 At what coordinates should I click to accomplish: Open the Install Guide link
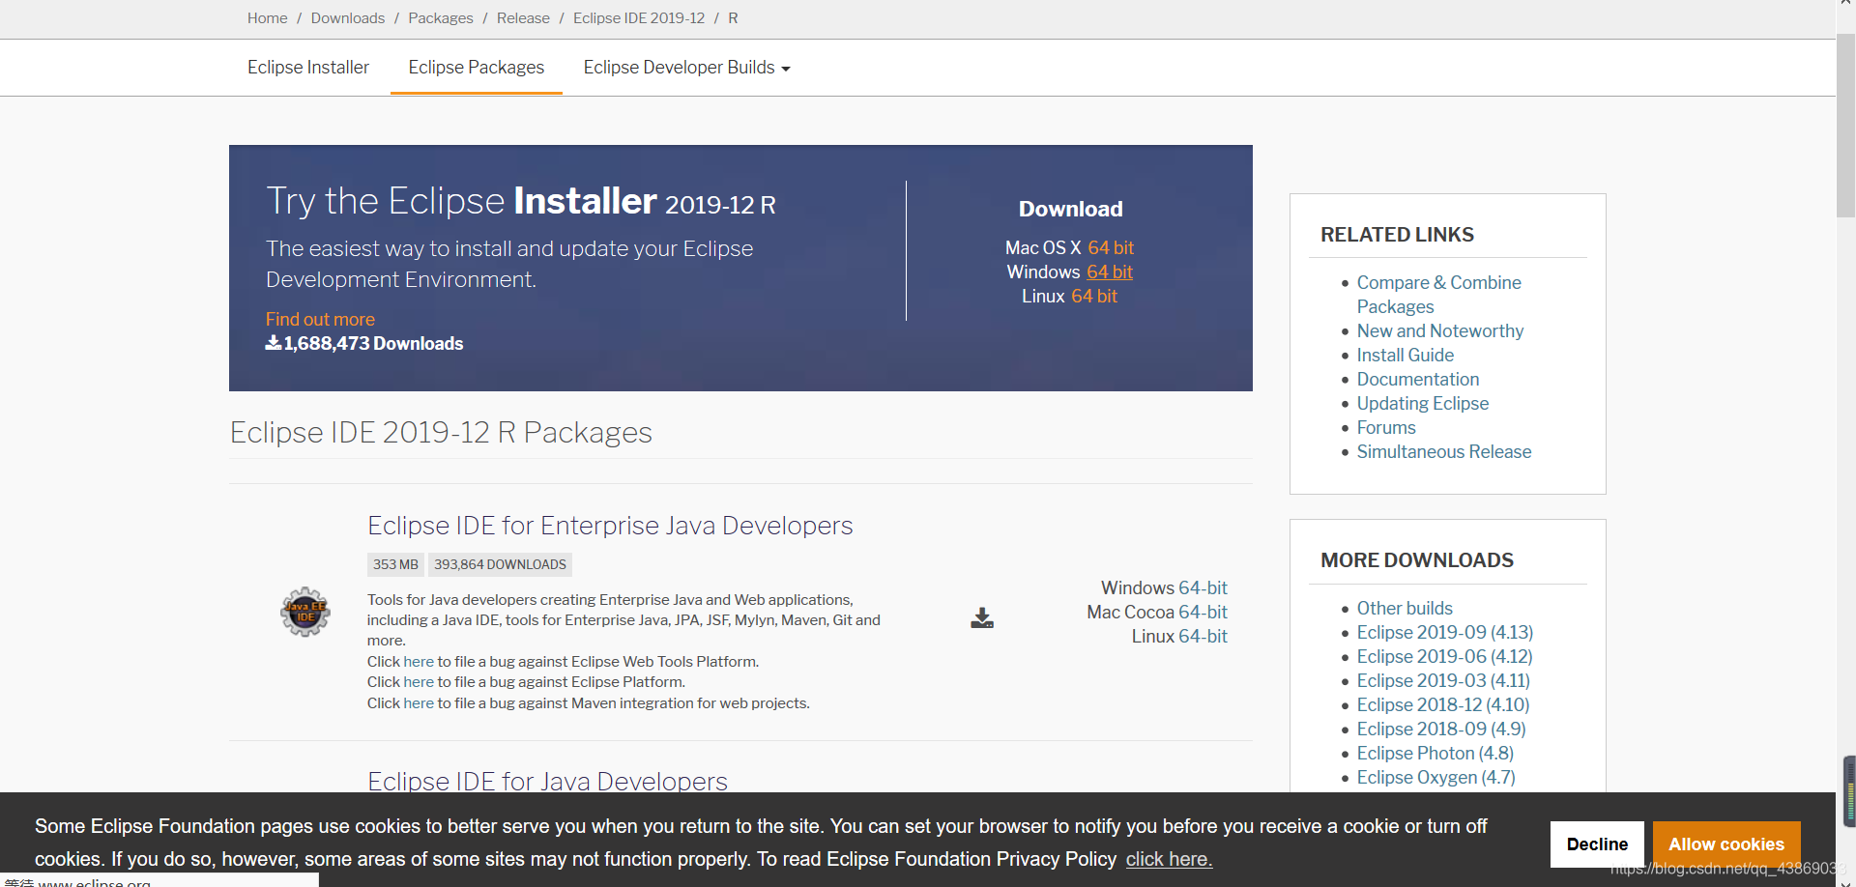[x=1406, y=356]
